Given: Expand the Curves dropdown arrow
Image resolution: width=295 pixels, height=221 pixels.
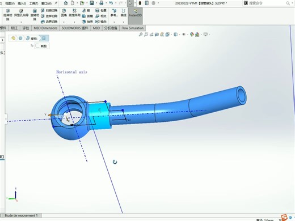Looking at the screenshot, I should pos(124,22).
